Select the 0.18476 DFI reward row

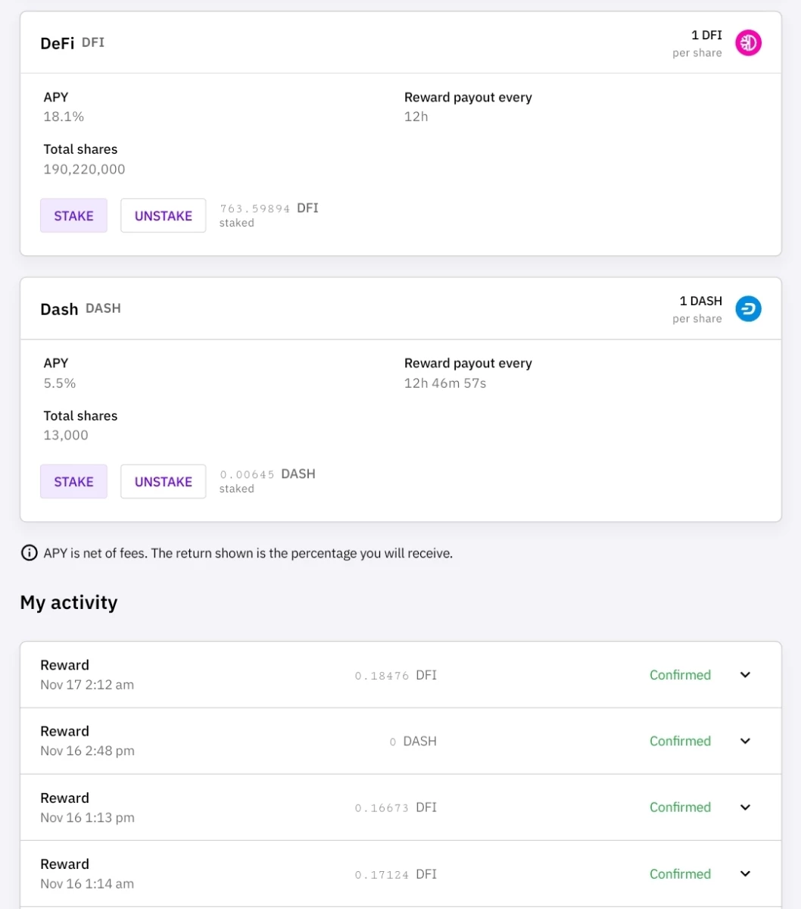[x=400, y=675]
